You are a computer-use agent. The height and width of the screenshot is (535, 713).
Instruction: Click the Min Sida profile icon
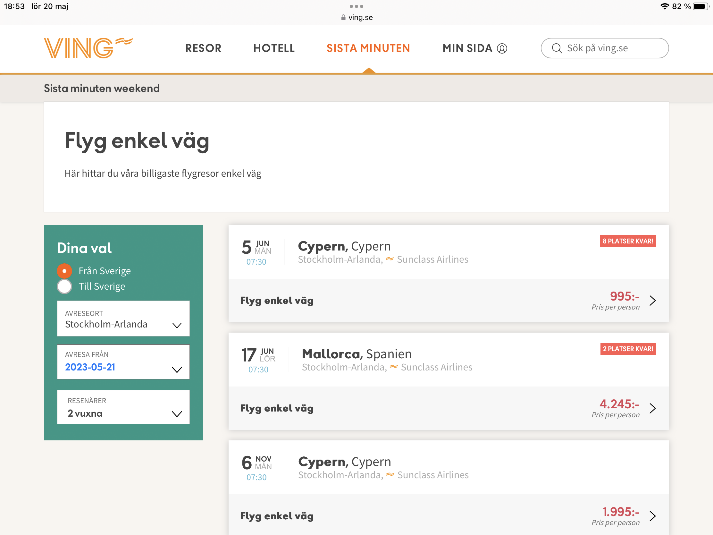(x=502, y=48)
